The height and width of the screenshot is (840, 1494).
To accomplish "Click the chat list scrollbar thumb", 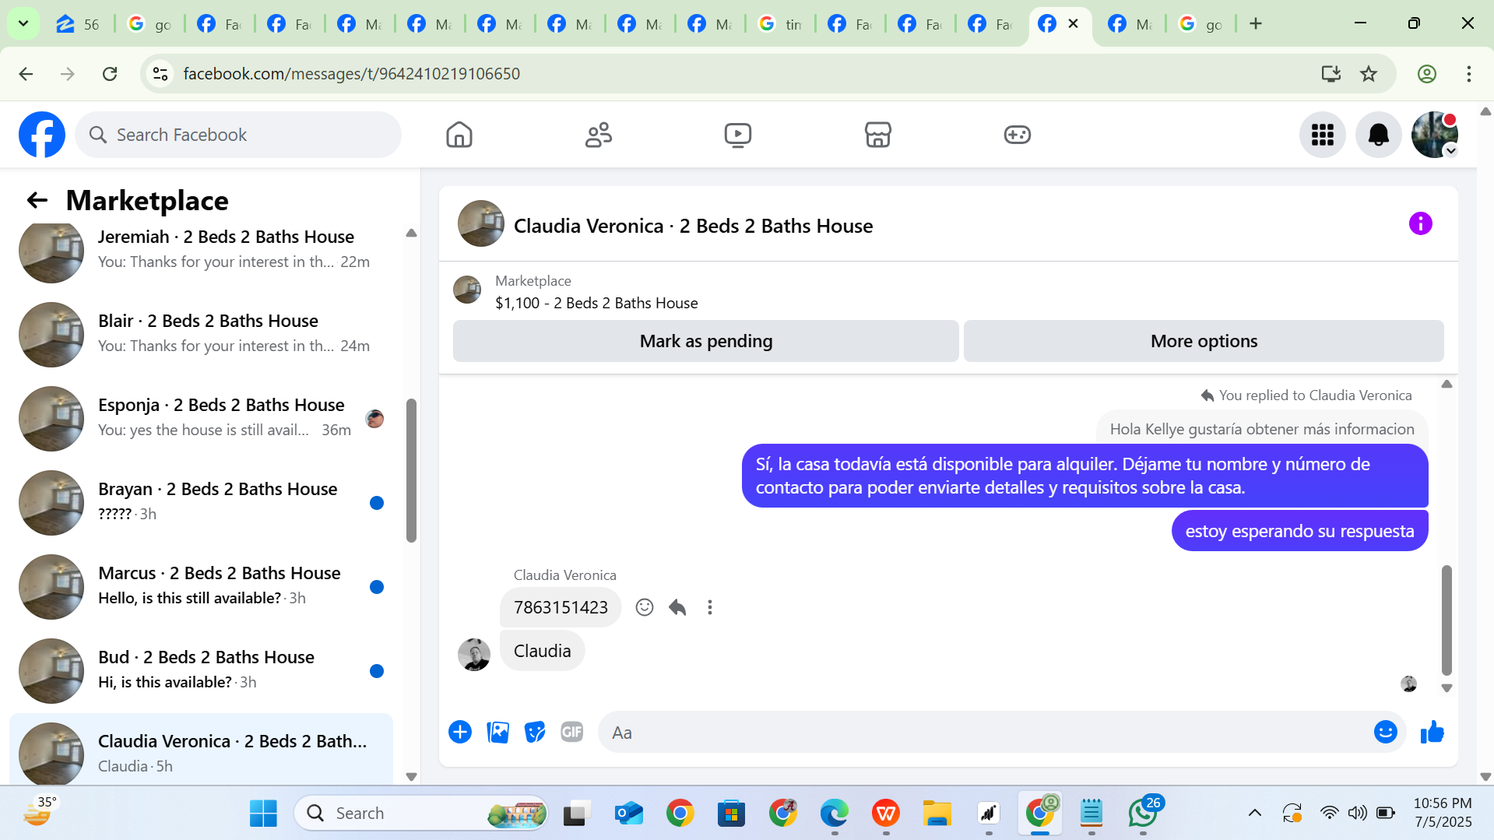I will (x=411, y=470).
